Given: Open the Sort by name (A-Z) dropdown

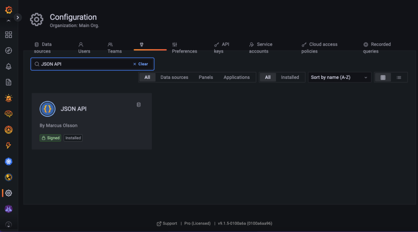Looking at the screenshot, I should click(x=339, y=77).
